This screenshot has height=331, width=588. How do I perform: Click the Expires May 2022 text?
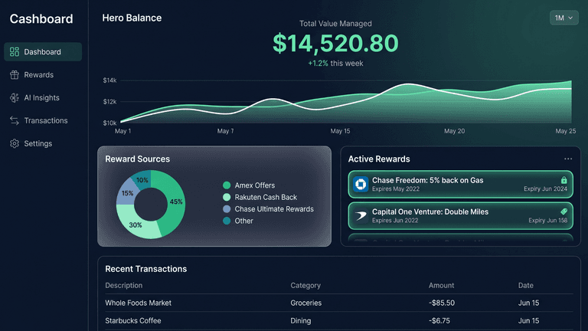click(x=396, y=188)
